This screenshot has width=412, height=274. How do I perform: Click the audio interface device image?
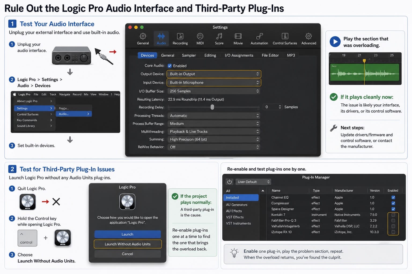72,55
